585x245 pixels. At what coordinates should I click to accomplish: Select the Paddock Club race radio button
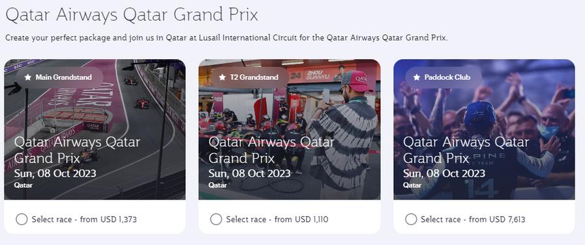(411, 220)
